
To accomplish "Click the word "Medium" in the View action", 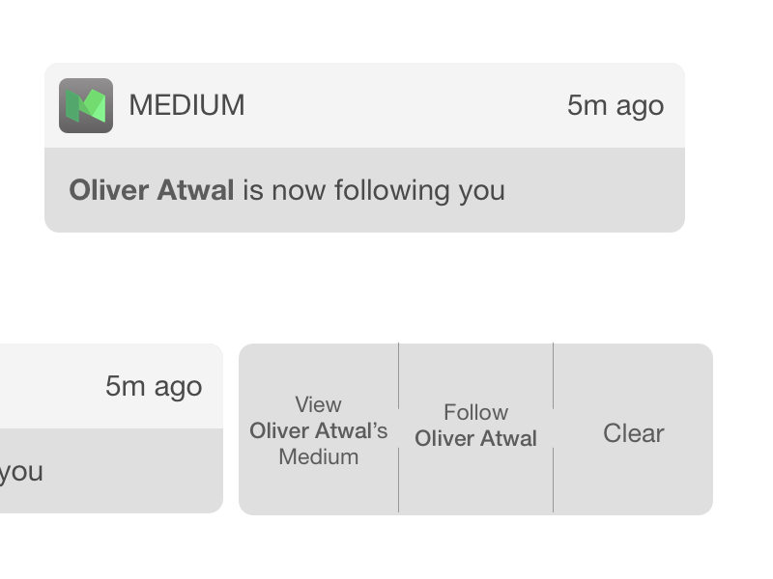I will click(x=318, y=456).
